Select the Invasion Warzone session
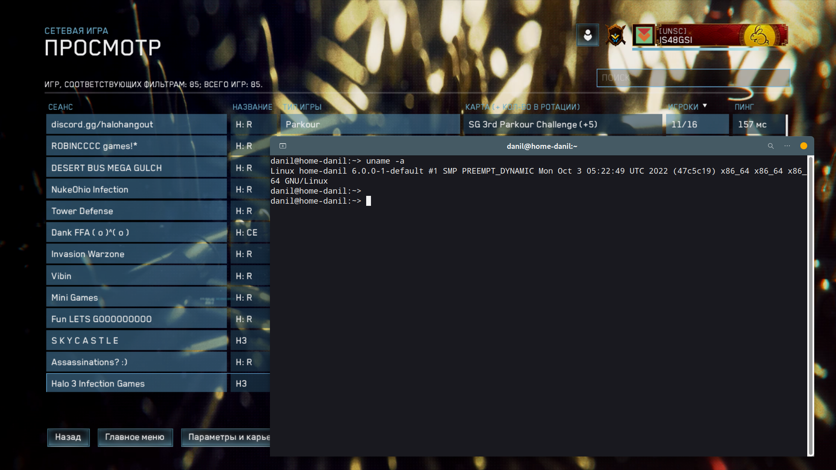The height and width of the screenshot is (470, 836). (136, 254)
